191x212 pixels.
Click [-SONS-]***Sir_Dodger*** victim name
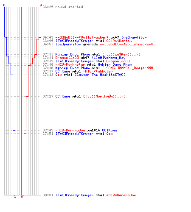[128, 68]
